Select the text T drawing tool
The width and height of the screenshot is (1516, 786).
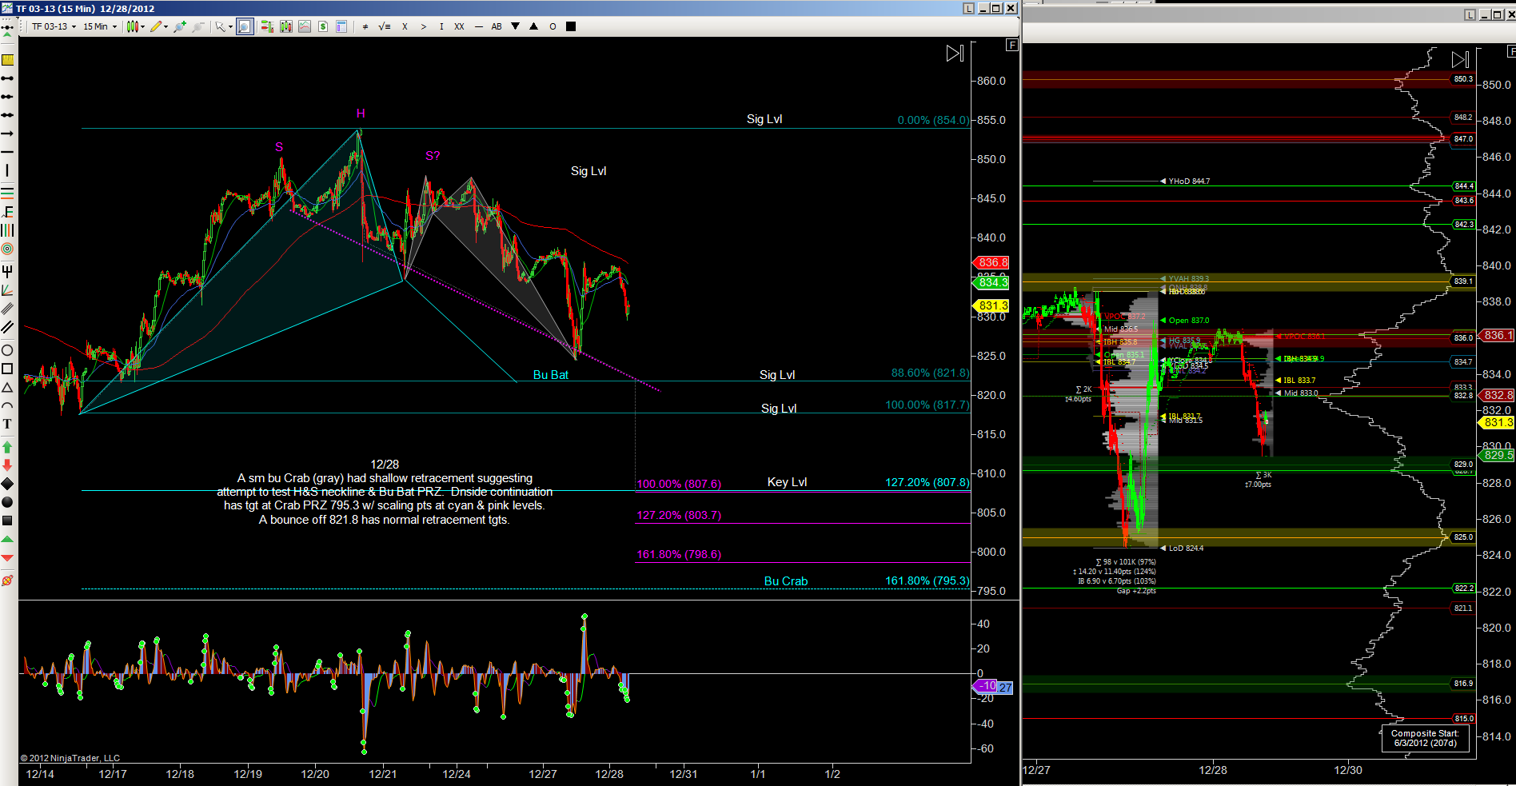pyautogui.click(x=7, y=424)
